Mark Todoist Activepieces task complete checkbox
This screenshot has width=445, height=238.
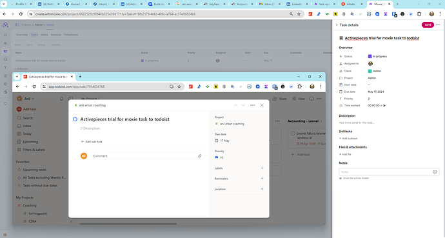click(x=75, y=119)
